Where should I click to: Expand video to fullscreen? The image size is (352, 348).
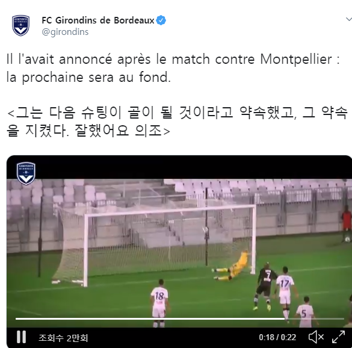[x=338, y=337]
